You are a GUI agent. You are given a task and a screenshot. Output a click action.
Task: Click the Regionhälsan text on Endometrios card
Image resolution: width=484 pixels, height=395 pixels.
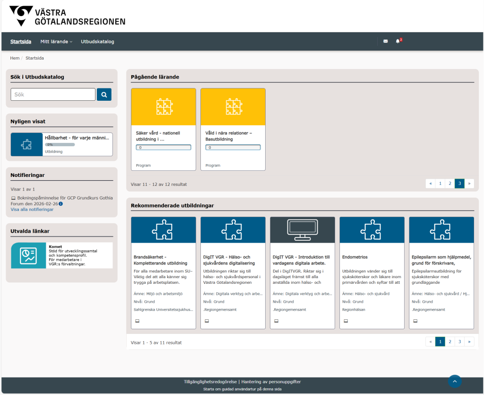click(354, 309)
